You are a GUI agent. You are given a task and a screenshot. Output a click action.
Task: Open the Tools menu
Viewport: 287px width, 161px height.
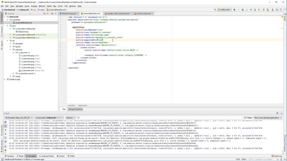click(60, 6)
